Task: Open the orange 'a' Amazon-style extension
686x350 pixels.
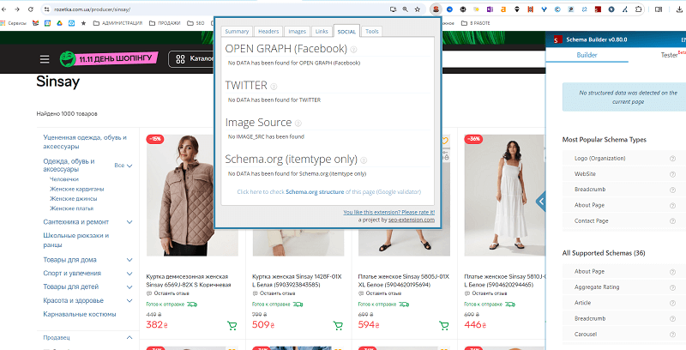Action: click(503, 9)
